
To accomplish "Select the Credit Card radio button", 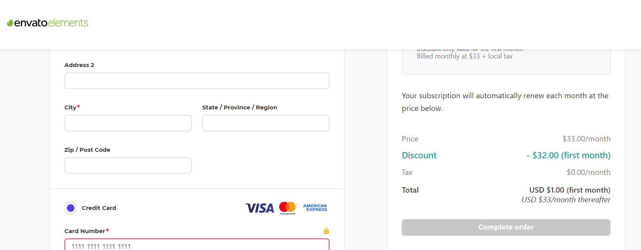I will coord(71,208).
